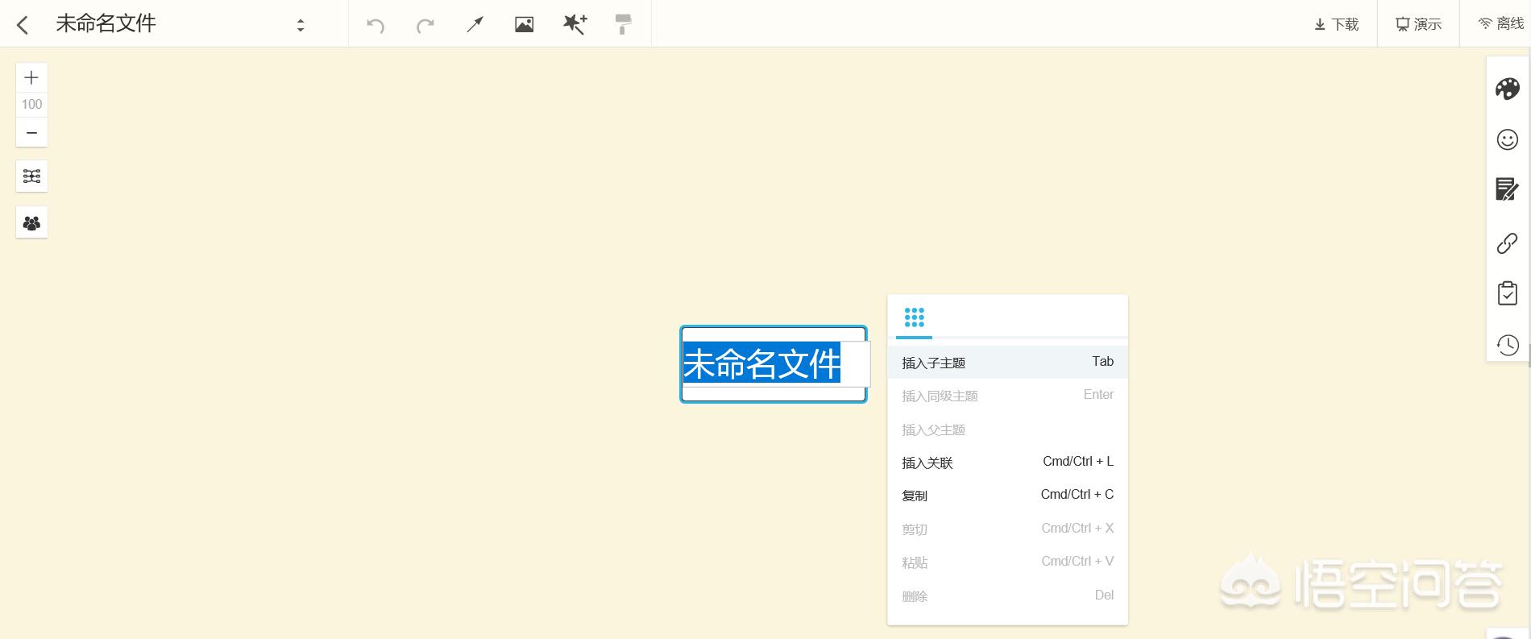The width and height of the screenshot is (1531, 639).
Task: Click the magic wand style icon
Action: (x=575, y=24)
